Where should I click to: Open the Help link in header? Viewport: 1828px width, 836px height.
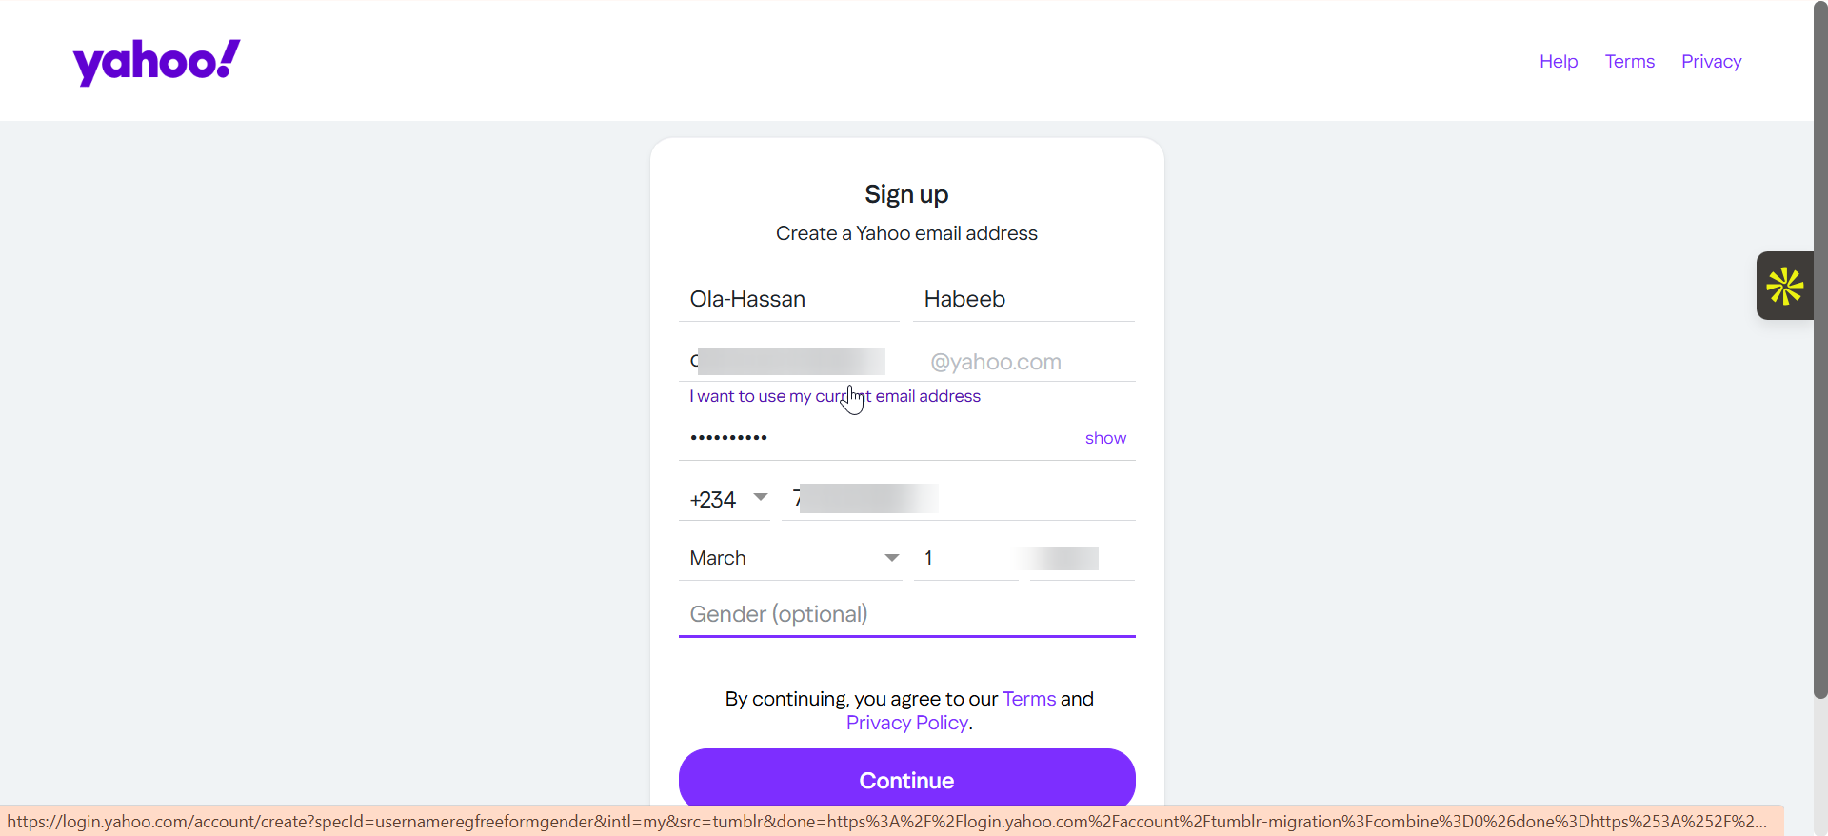point(1558,62)
